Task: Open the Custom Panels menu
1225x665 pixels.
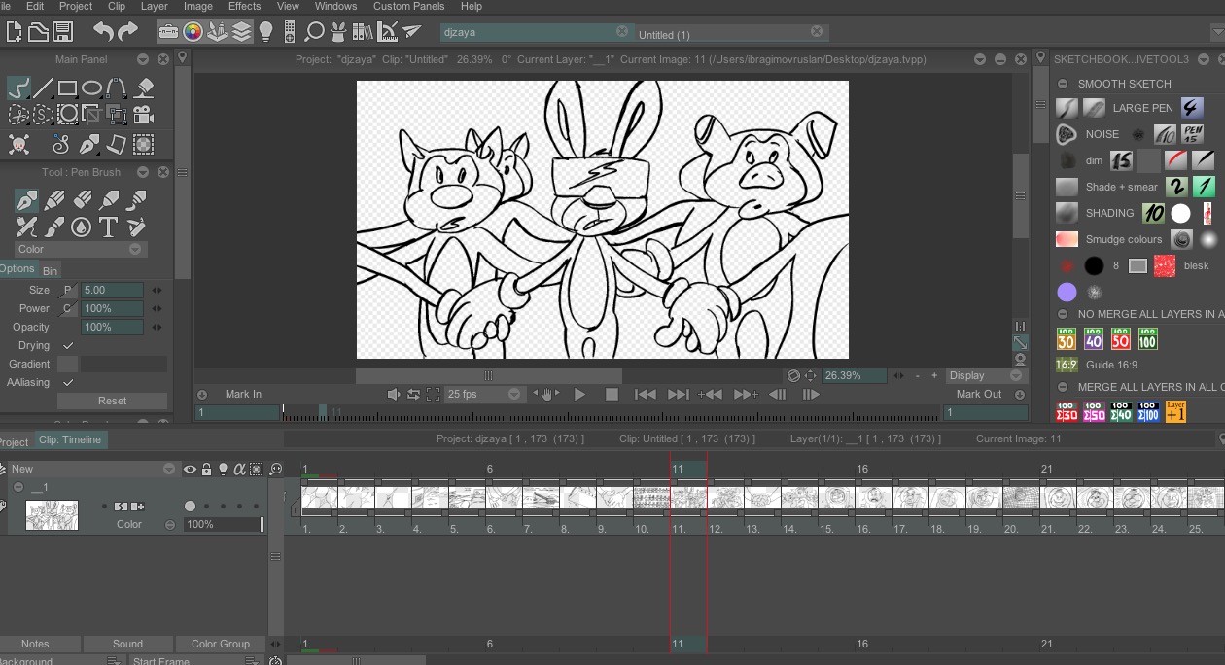Action: [x=408, y=6]
